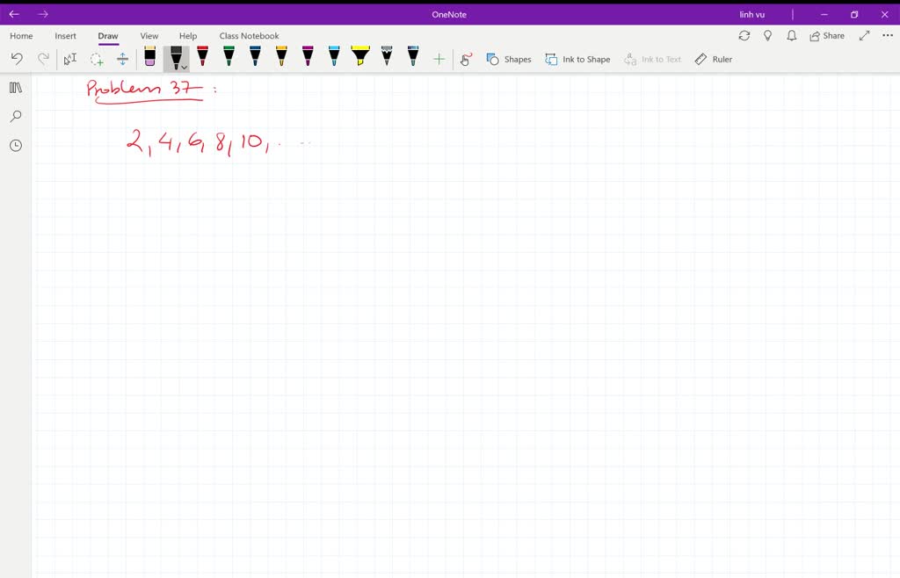Show recent notes via the clock icon

tap(15, 145)
